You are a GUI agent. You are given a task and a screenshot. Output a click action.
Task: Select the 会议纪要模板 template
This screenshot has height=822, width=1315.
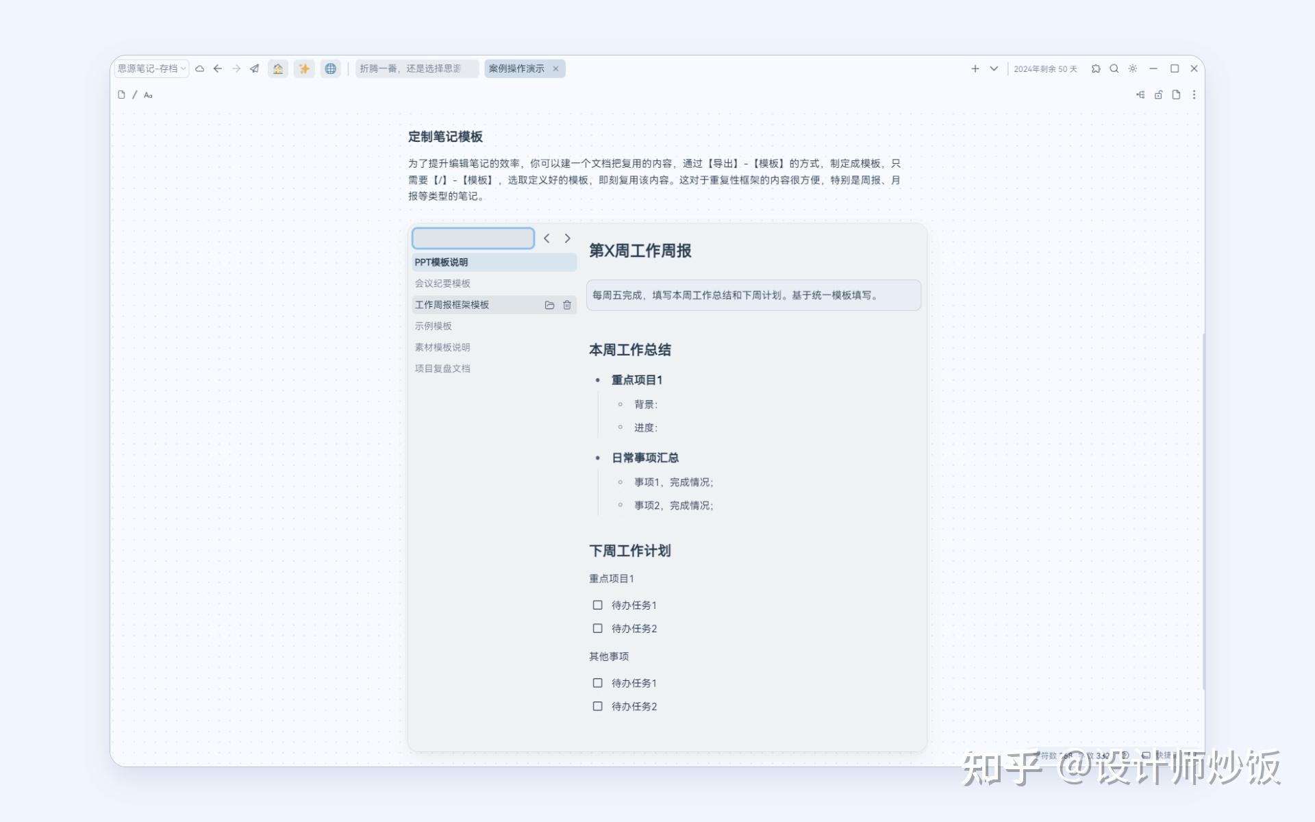click(442, 283)
